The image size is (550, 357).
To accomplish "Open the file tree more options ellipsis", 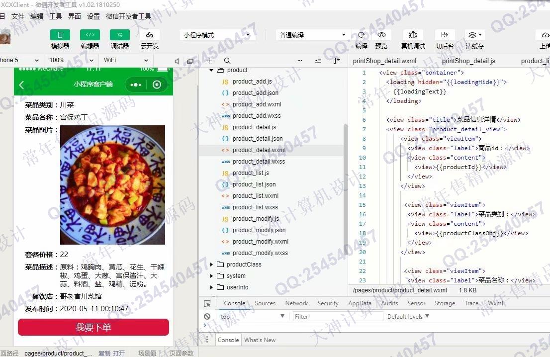I will 299,61.
